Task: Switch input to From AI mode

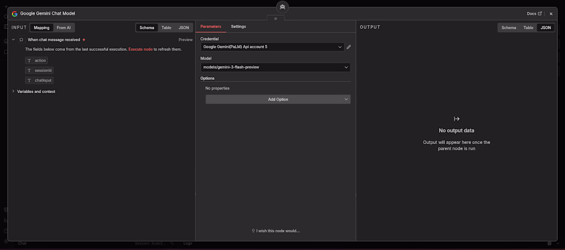Action: tap(64, 27)
